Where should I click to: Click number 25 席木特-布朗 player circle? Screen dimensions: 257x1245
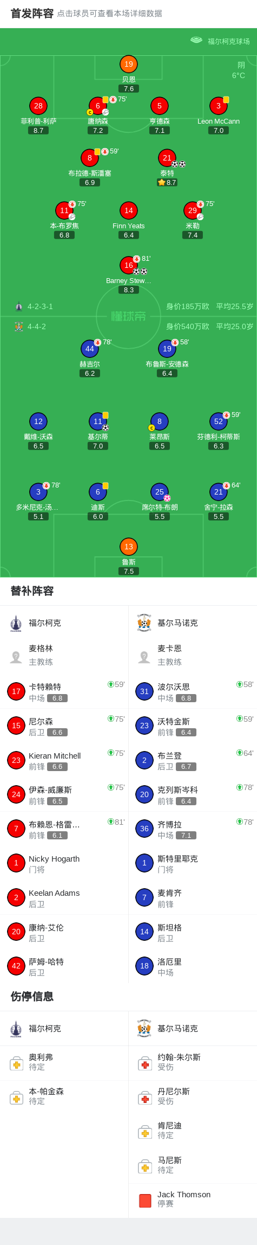pyautogui.click(x=160, y=492)
